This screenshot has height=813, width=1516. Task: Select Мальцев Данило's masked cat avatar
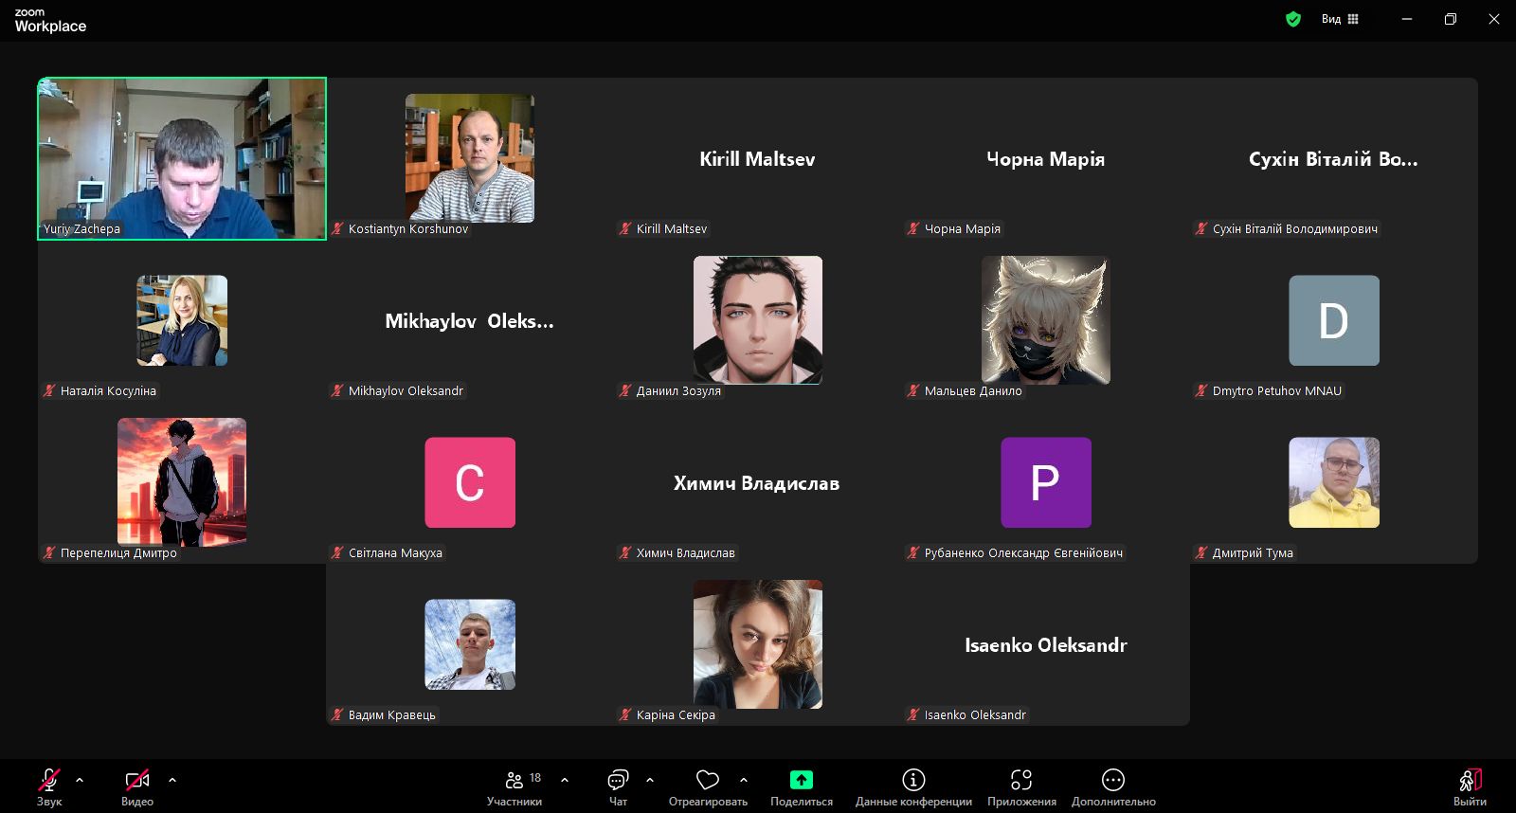[x=1046, y=320]
